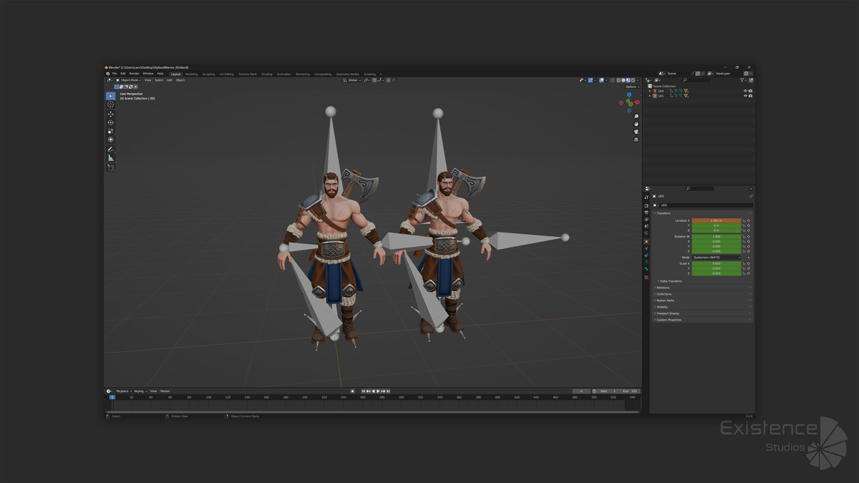Open the World properties tab
Image resolution: width=859 pixels, height=483 pixels.
(646, 233)
